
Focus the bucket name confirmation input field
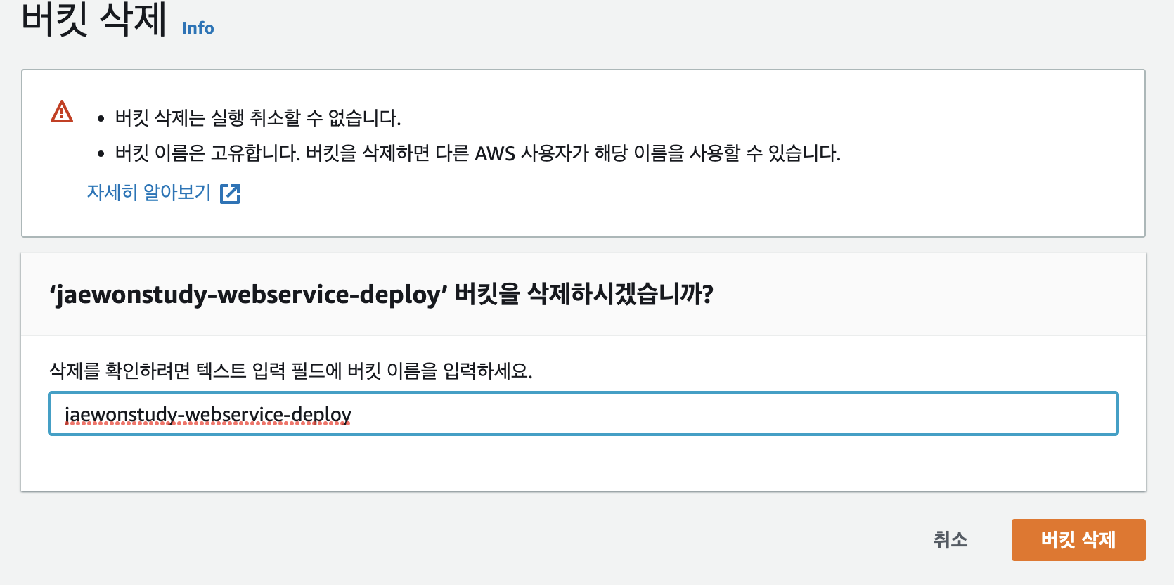click(x=583, y=413)
